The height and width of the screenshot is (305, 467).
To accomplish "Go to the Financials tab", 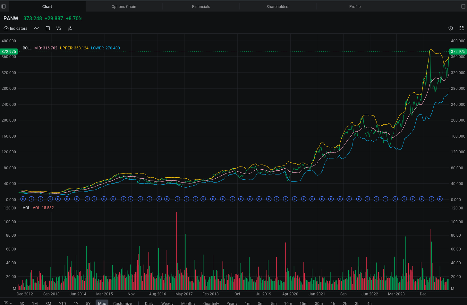I will click(x=201, y=6).
